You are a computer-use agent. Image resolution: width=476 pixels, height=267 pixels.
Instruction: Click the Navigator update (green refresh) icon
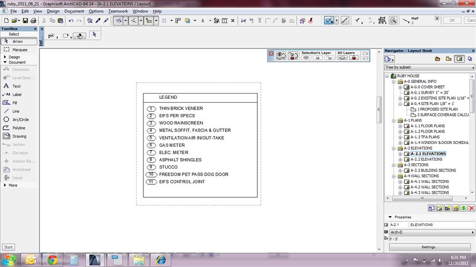(x=464, y=208)
